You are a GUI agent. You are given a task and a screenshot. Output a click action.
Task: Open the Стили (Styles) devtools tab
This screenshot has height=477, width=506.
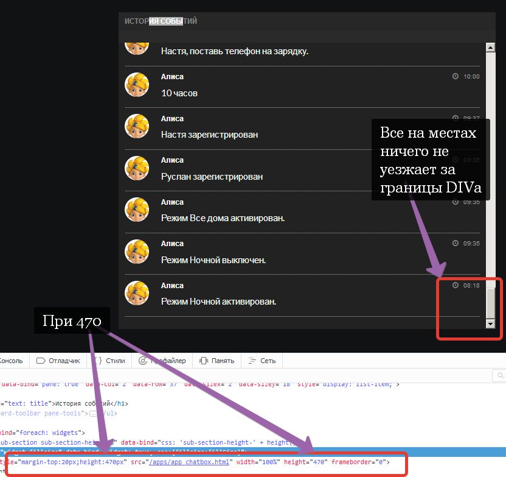[x=109, y=361]
